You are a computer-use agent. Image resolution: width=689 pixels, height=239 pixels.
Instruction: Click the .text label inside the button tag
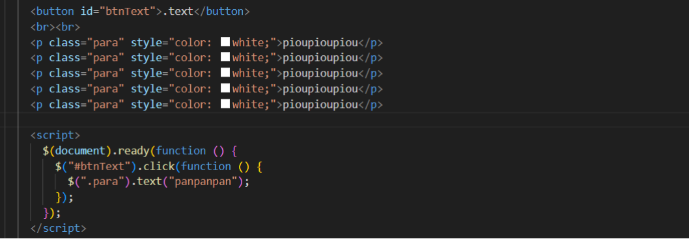click(x=178, y=12)
